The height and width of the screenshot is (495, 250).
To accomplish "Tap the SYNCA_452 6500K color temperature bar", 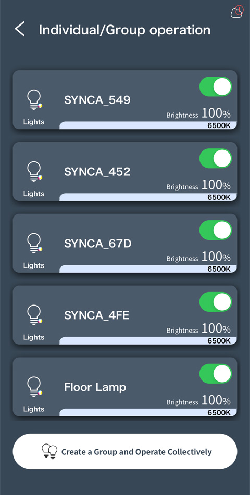I will [x=148, y=197].
